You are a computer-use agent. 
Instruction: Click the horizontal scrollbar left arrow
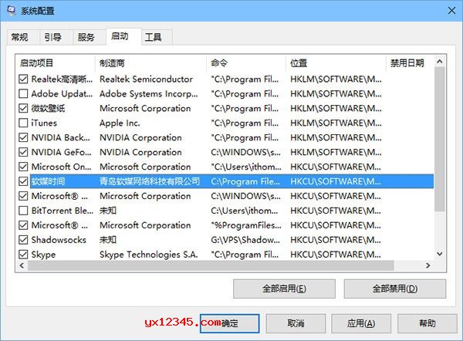pyautogui.click(x=22, y=265)
